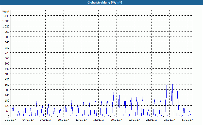
Task: Click the 660 y-axis label
Action: click(x=7, y=58)
